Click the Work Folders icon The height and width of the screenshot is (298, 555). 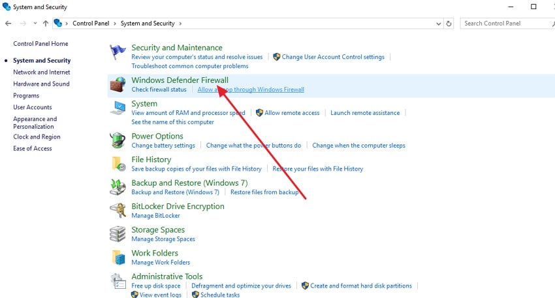(x=118, y=257)
